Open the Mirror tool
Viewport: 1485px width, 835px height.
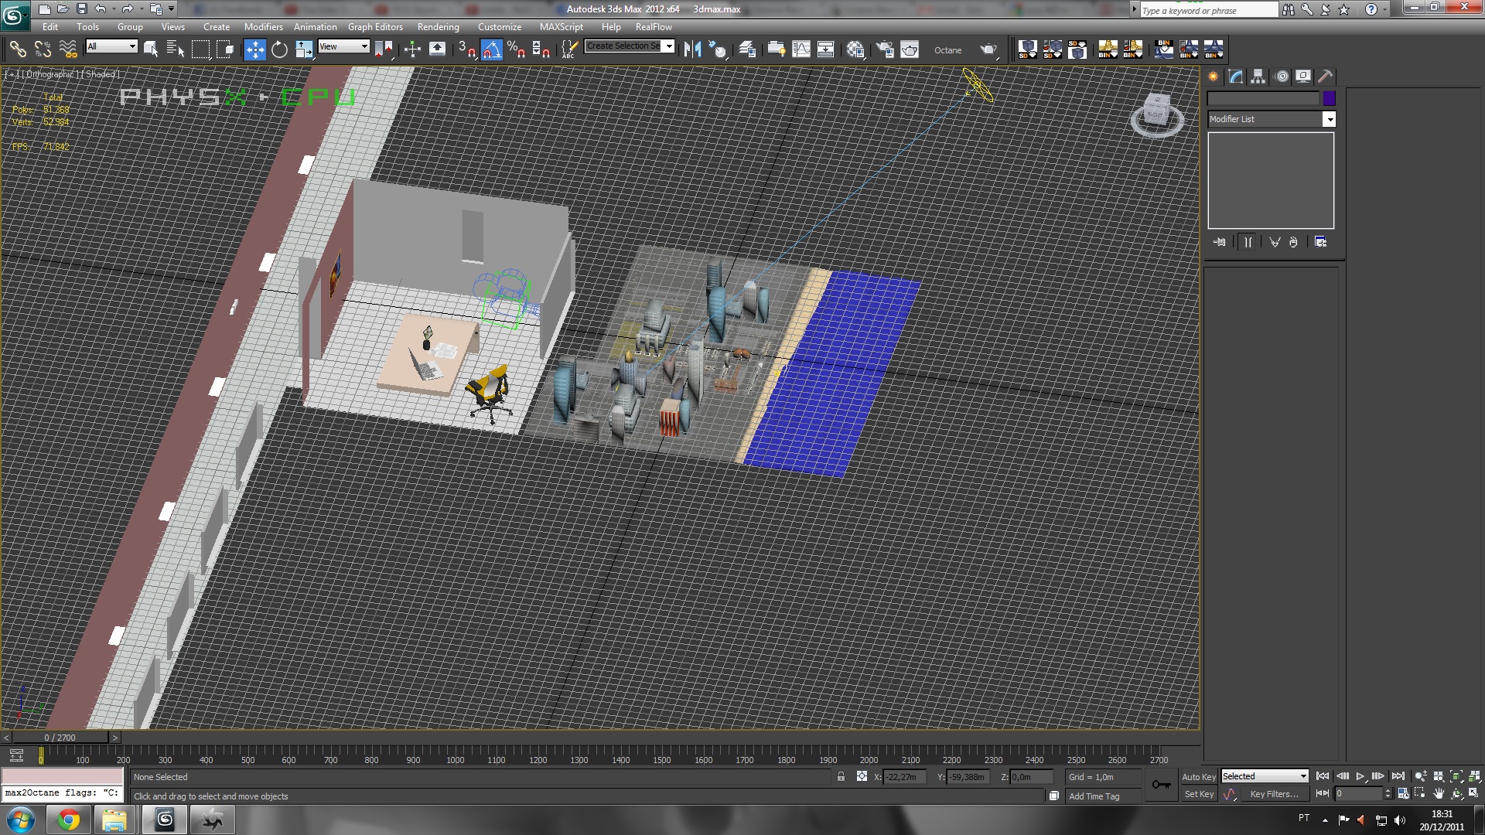(691, 50)
